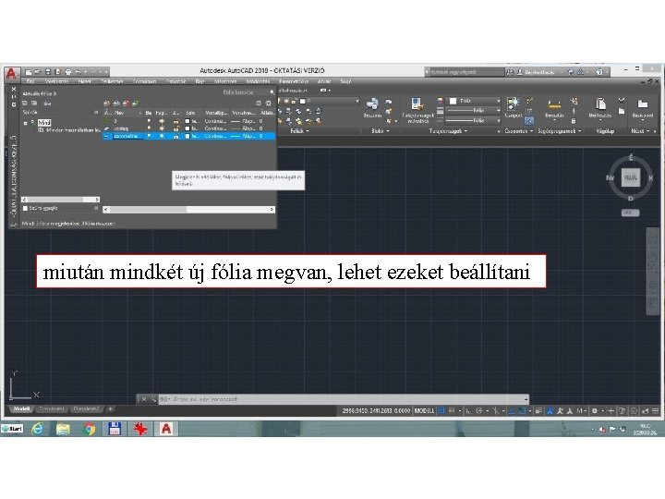
Task: Click color swatch of vastag layer
Action: click(187, 128)
